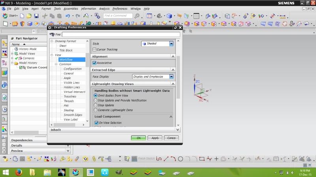Toggle Datum Coord checkbox in Part Navigator
This screenshot has height=177, width=316.
pos(21,67)
